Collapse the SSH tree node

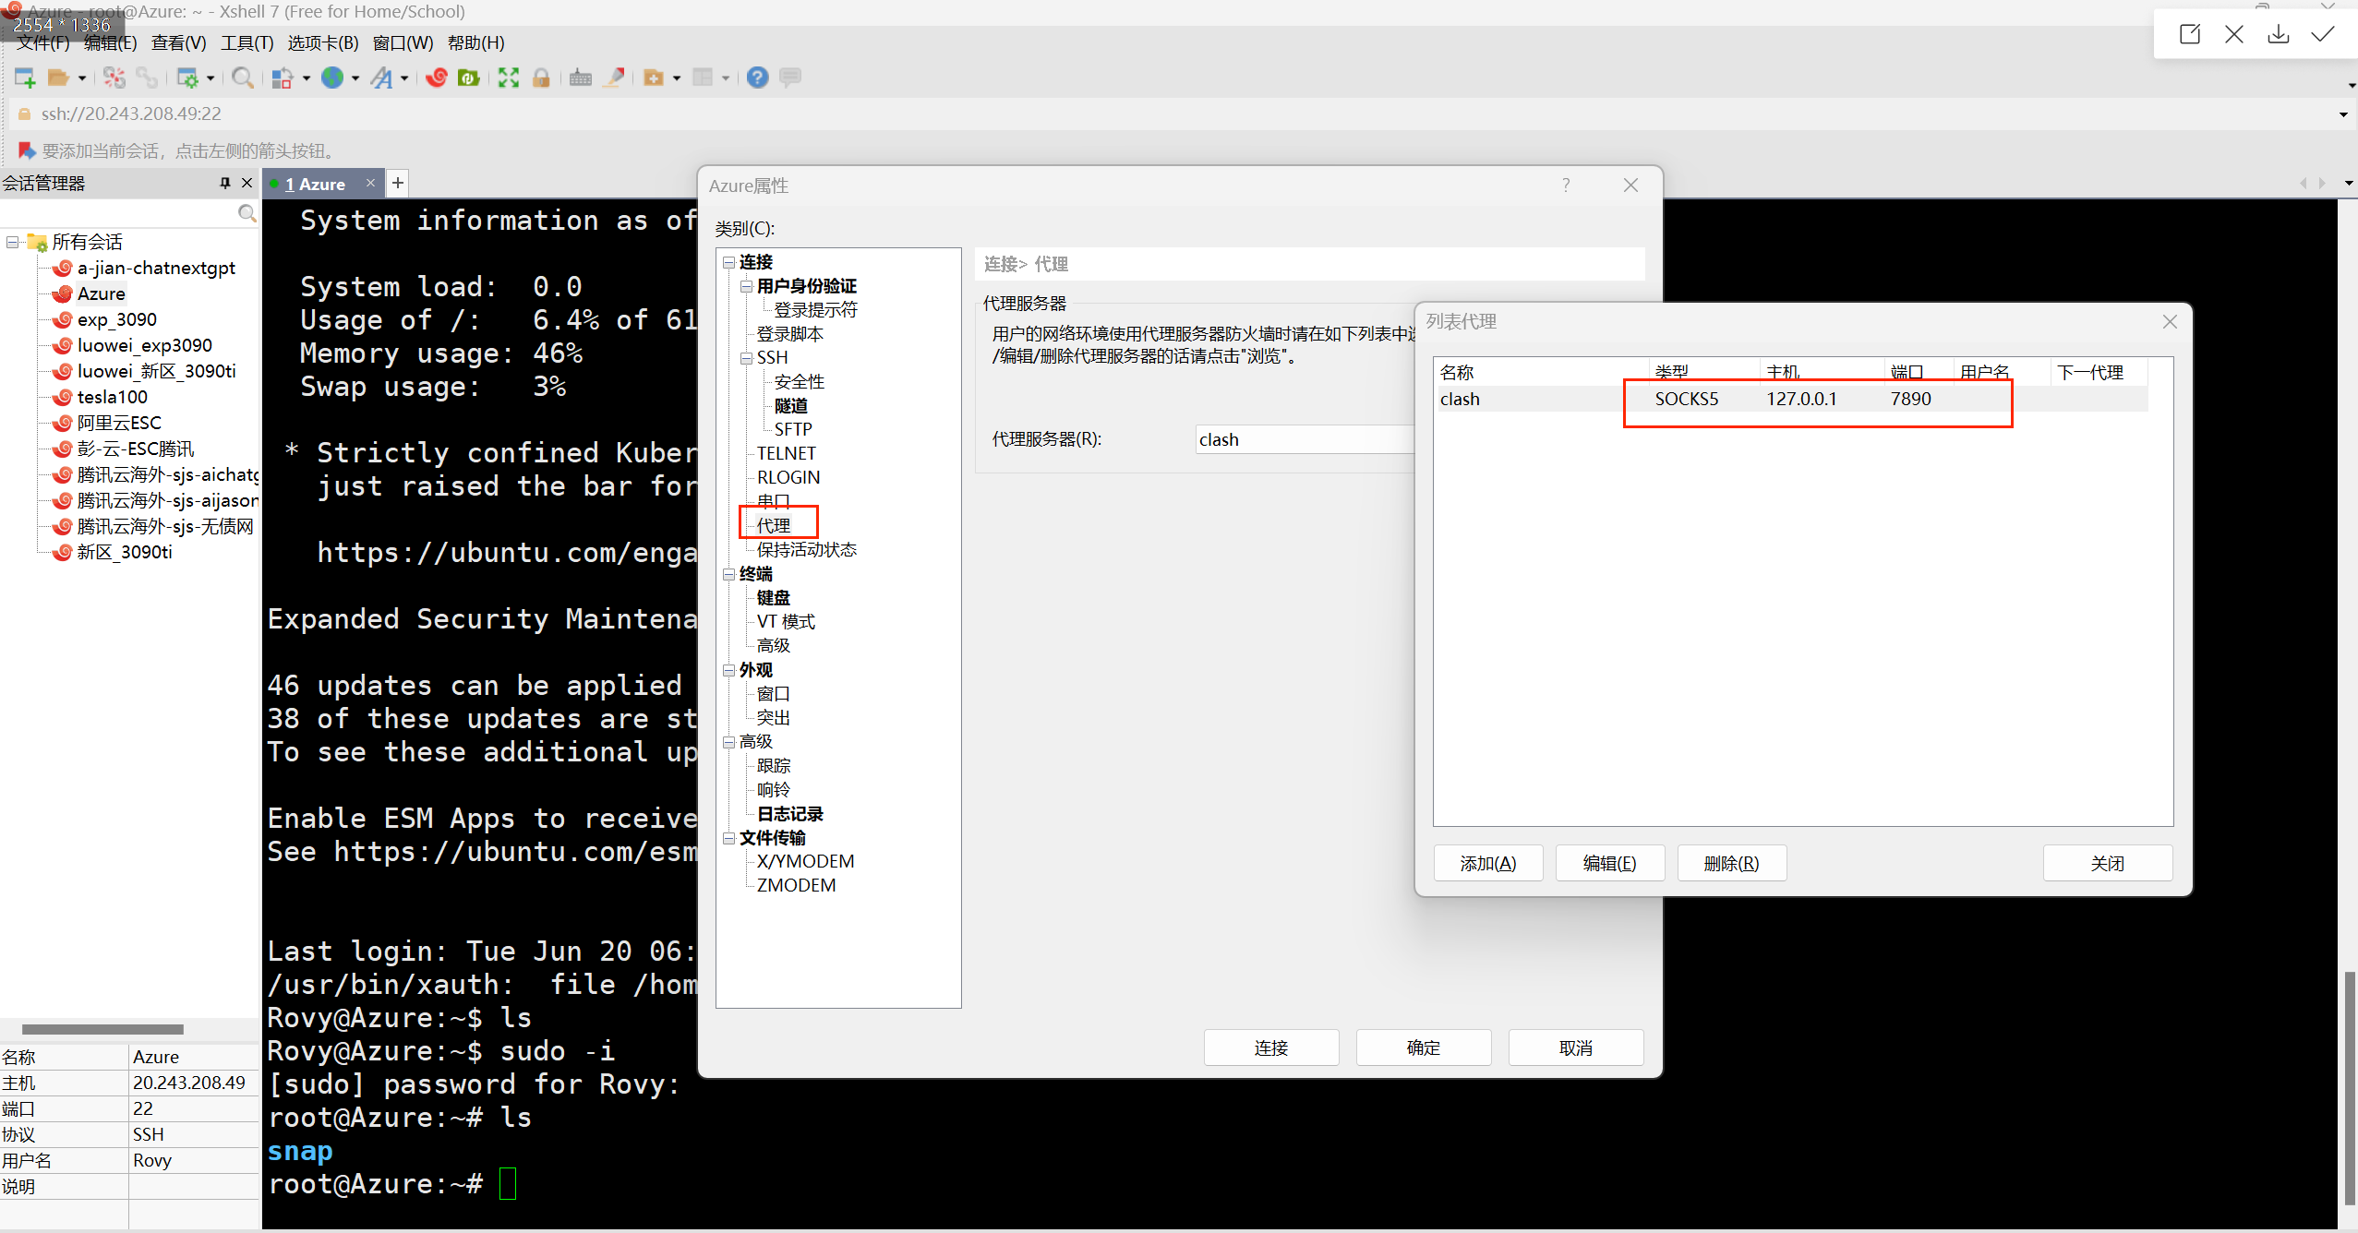[746, 358]
